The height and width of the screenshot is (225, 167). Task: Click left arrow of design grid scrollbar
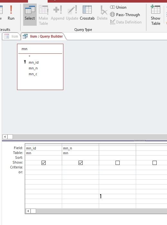pos(28,211)
